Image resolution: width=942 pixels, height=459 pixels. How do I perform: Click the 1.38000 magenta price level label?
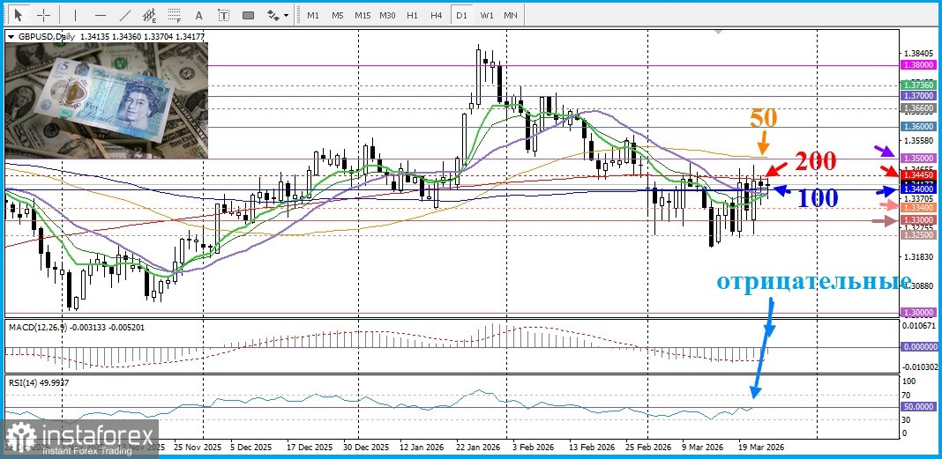pos(918,65)
